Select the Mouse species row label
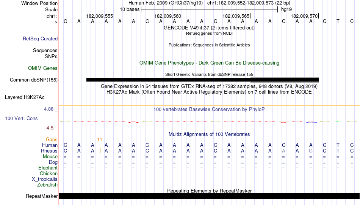Image resolution: width=360 pixels, height=205 pixels. coord(50,157)
